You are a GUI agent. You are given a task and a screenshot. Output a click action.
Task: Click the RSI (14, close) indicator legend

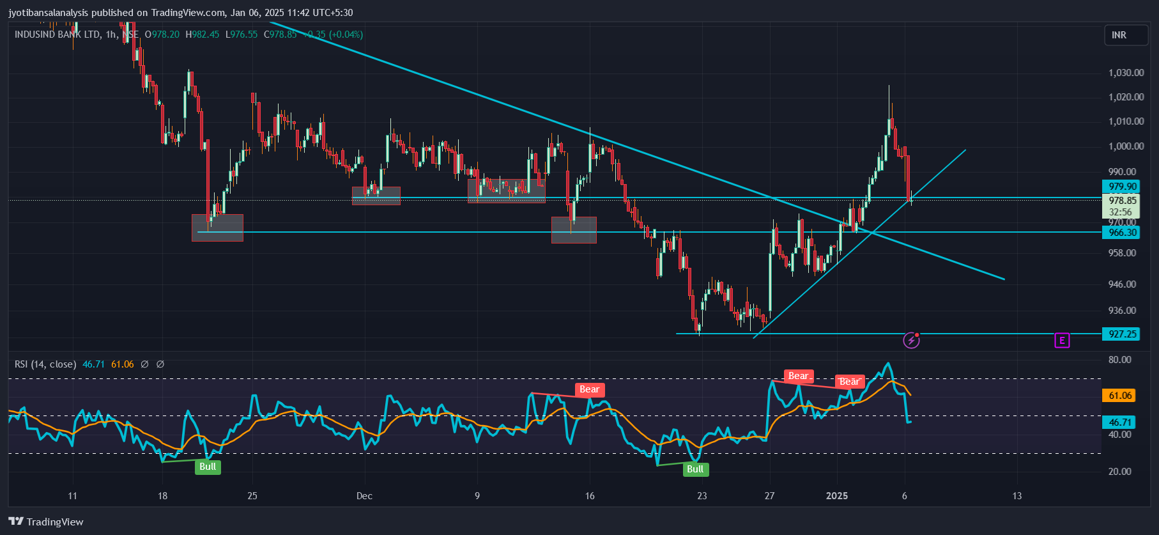tap(45, 364)
